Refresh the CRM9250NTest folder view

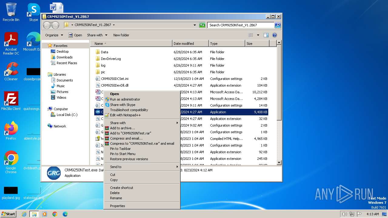tap(202, 25)
